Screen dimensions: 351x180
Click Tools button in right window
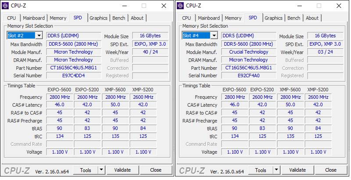click(261, 170)
